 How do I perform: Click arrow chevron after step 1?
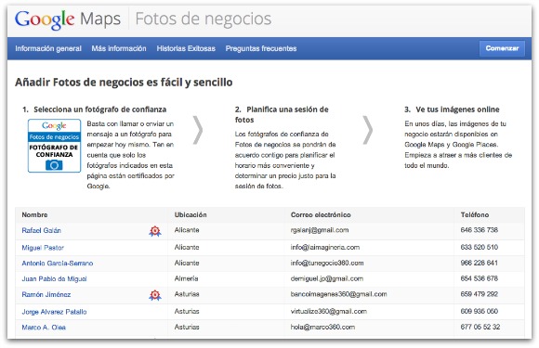[x=198, y=130]
